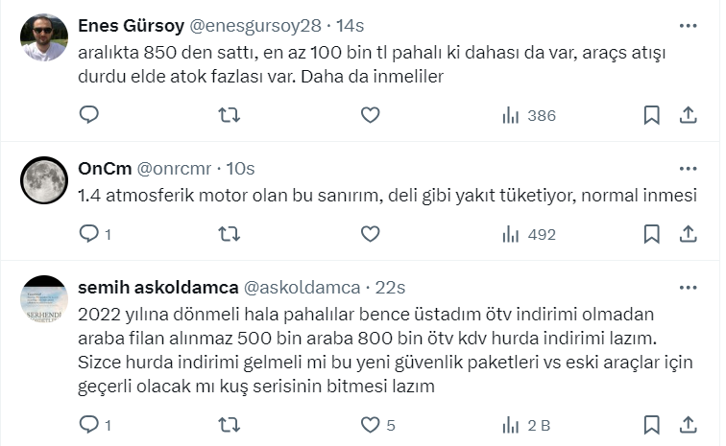The width and height of the screenshot is (726, 446).
Task: Open Enes Gürsoy's profile name link
Action: click(x=130, y=25)
